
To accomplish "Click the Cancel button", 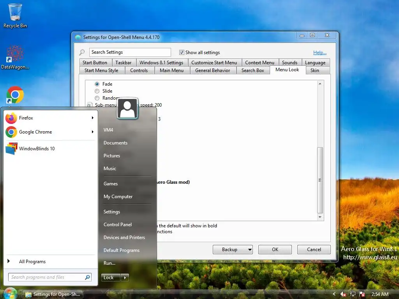I will pos(314,250).
